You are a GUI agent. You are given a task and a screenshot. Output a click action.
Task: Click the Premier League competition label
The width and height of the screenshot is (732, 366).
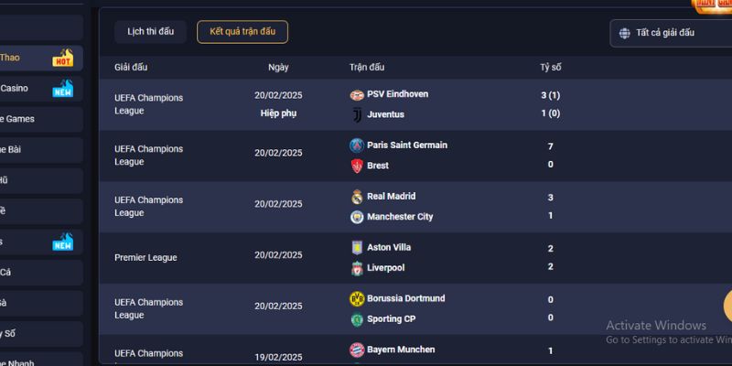pos(145,258)
